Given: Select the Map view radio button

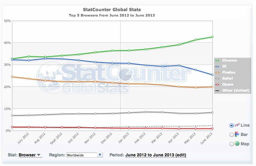Looking at the screenshot, I should [231, 144].
